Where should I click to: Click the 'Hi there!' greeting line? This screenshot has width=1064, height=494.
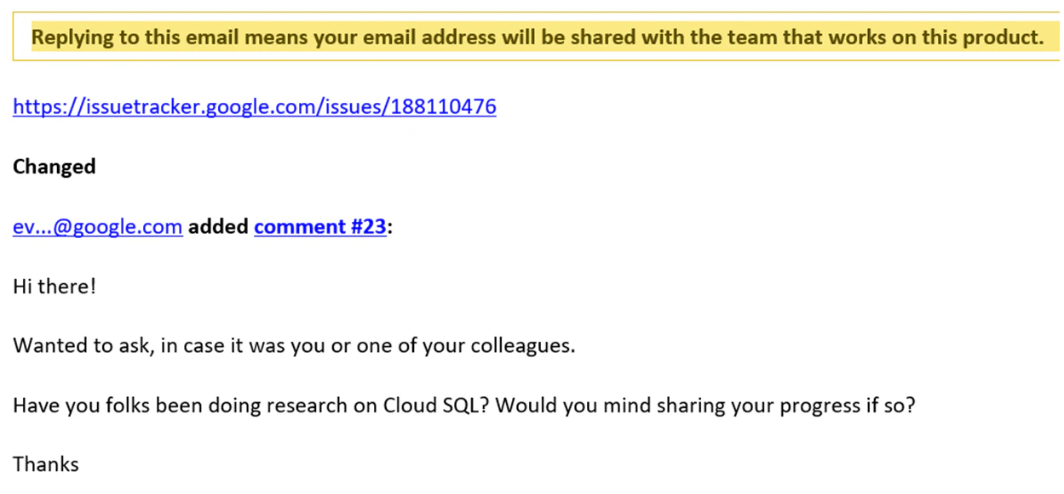[55, 287]
